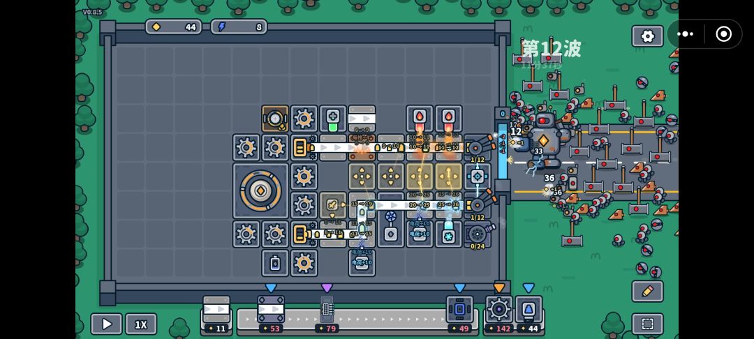Tap the giant boss robot at the gate
The image size is (754, 339).
543,140
